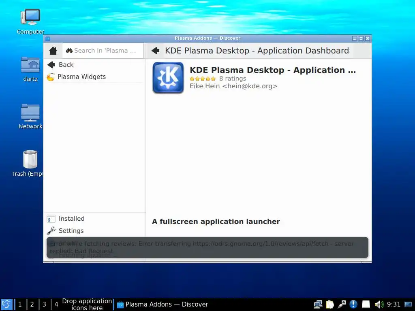Minimize the Discover window
415x311 pixels.
point(355,38)
